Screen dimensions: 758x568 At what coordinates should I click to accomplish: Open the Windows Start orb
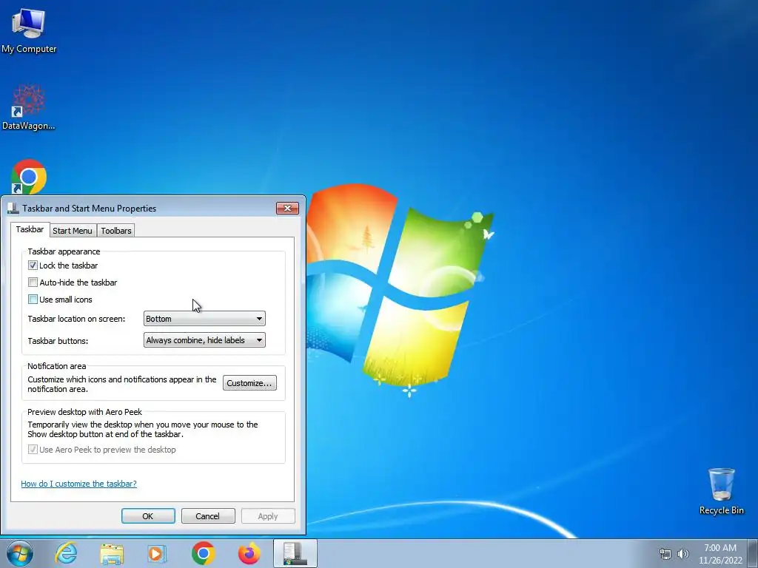point(20,553)
